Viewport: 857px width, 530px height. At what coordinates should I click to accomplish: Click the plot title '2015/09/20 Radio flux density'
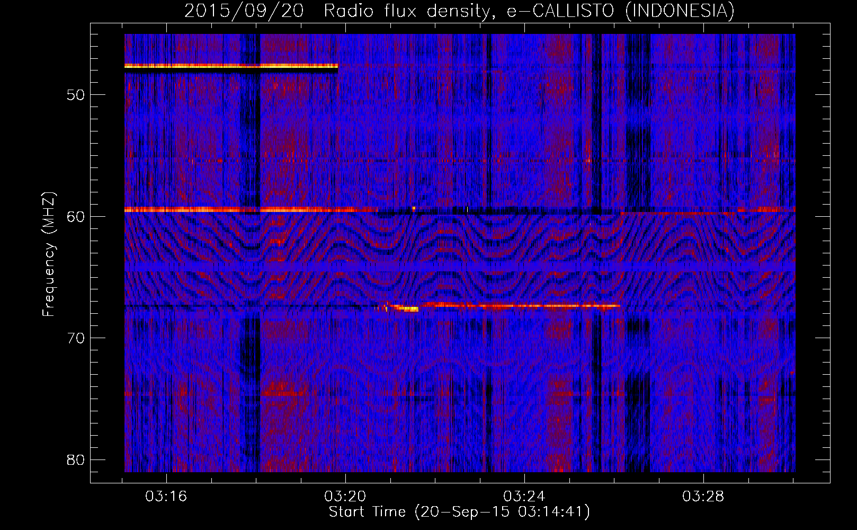(x=339, y=11)
